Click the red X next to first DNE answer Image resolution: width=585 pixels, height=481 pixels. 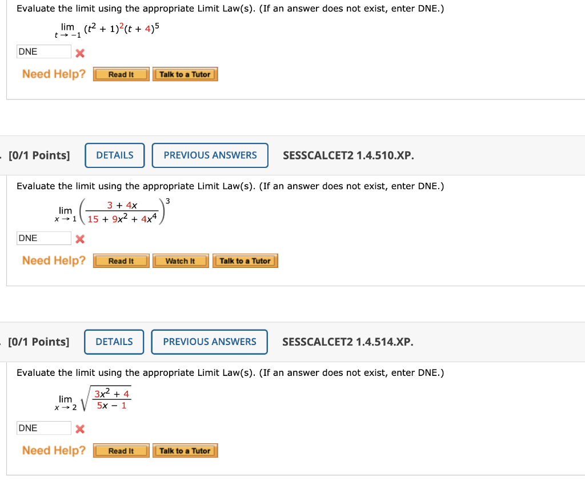tap(79, 53)
